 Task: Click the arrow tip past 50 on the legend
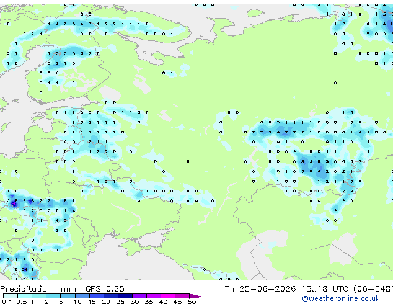click(x=196, y=296)
